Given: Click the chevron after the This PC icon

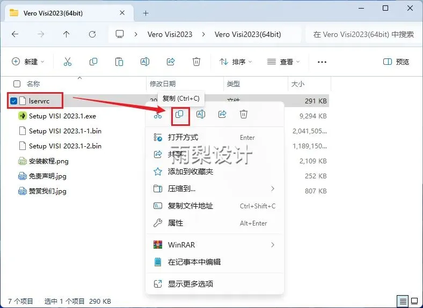Looking at the screenshot, I should (x=136, y=34).
